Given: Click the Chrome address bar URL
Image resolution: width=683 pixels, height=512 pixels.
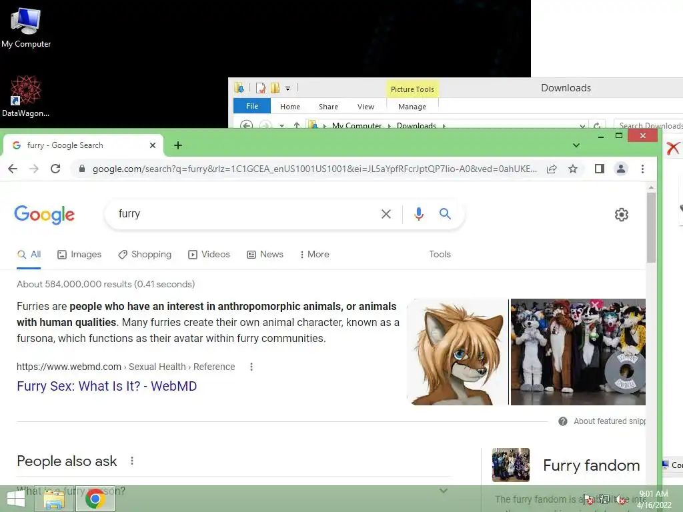Looking at the screenshot, I should coord(315,169).
